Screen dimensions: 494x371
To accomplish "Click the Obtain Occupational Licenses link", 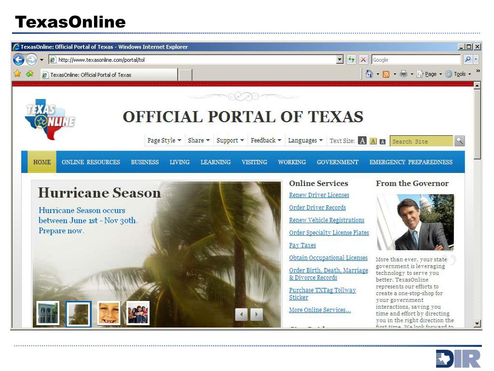I will [328, 258].
